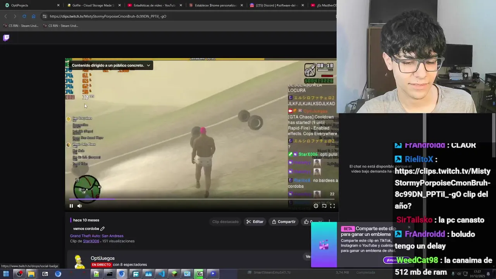Click the 'vamos cordoba' clip title

86,229
